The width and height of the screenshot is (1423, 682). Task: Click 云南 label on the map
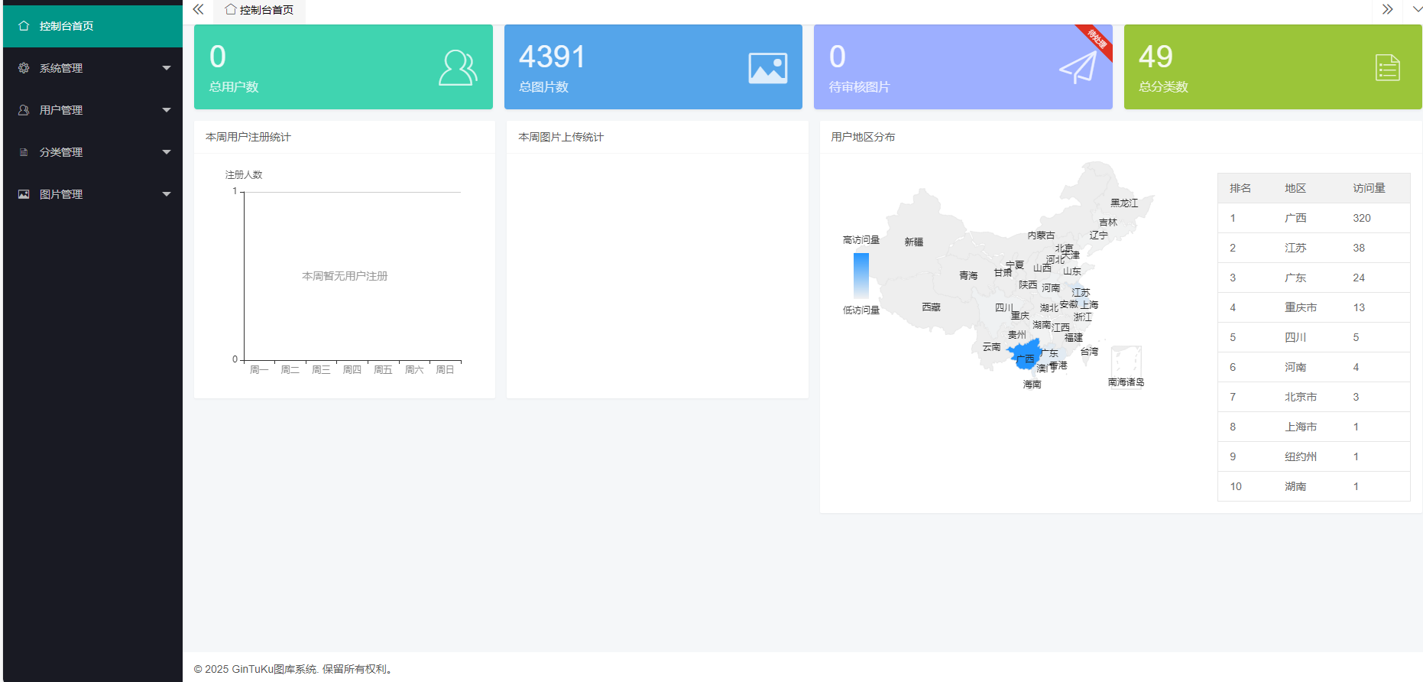point(991,347)
